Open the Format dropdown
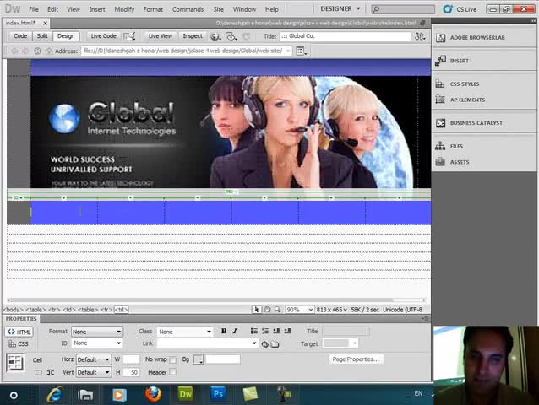The width and height of the screenshot is (539, 405). tap(97, 332)
